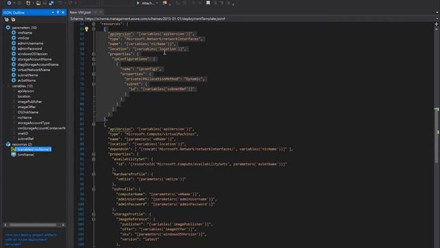440x248 pixels.
Task: Select the JSON Outline panel title
Action: (14, 12)
